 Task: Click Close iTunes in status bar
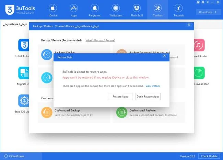coord(14,156)
